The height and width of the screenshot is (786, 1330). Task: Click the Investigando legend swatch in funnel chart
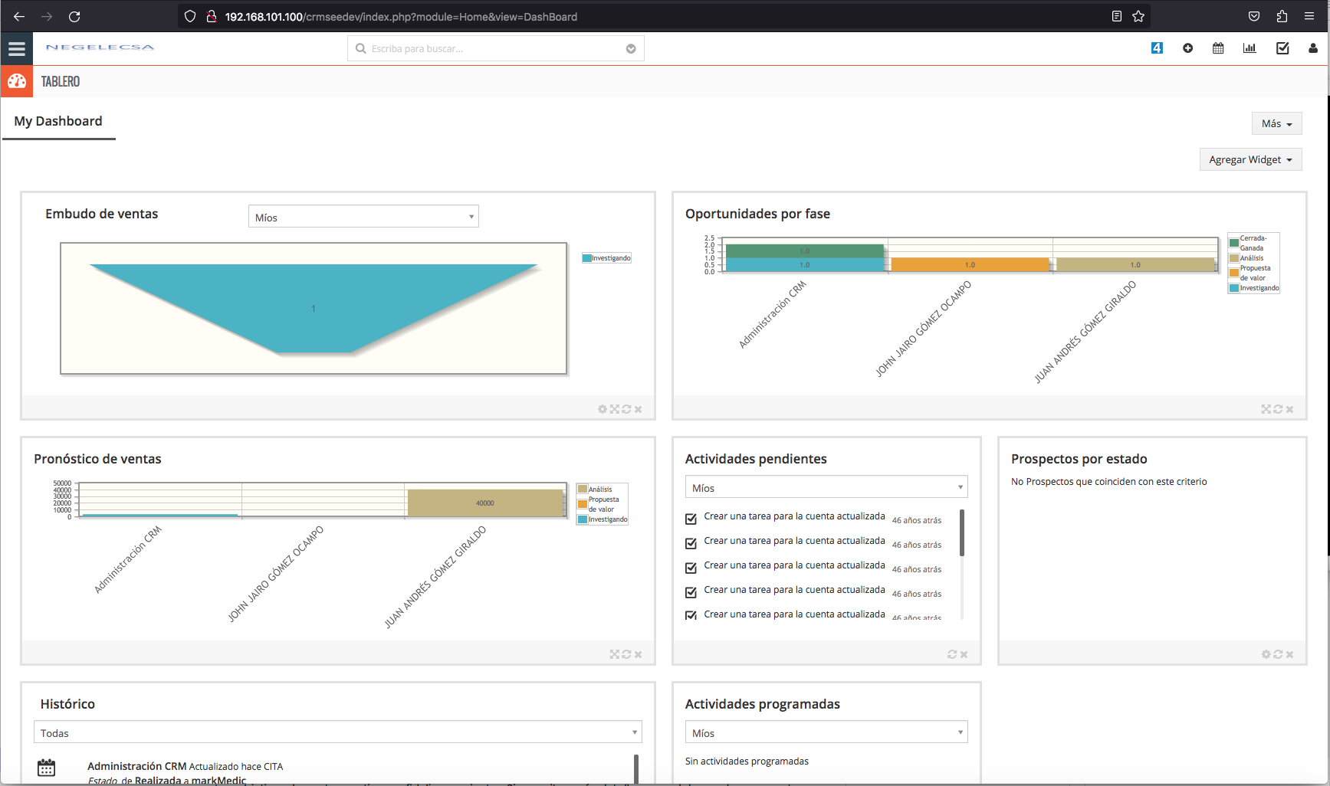(x=587, y=258)
